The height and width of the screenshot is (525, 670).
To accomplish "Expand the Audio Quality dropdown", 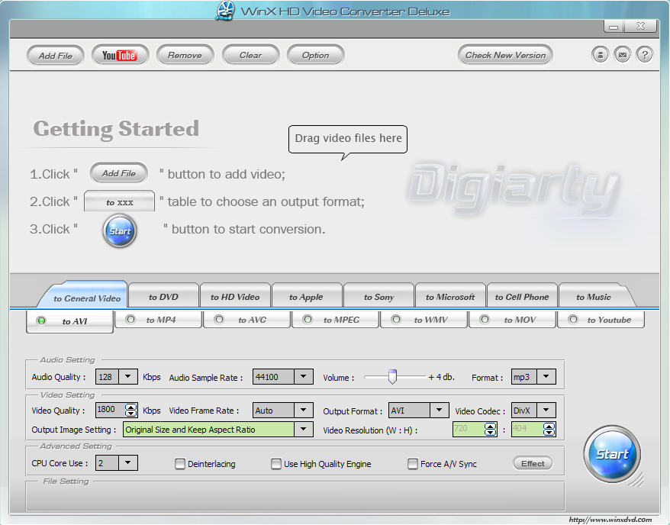I will 127,377.
